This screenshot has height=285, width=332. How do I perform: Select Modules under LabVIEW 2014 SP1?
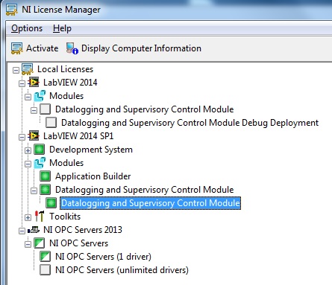pos(66,163)
